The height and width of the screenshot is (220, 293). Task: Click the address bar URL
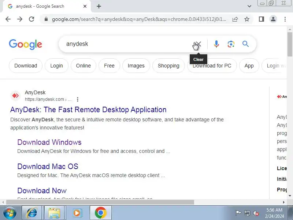tap(139, 19)
